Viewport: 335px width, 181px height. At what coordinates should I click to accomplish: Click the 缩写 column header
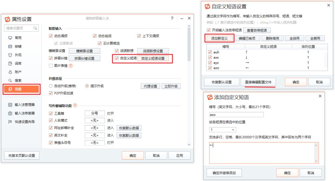pyautogui.click(x=226, y=47)
